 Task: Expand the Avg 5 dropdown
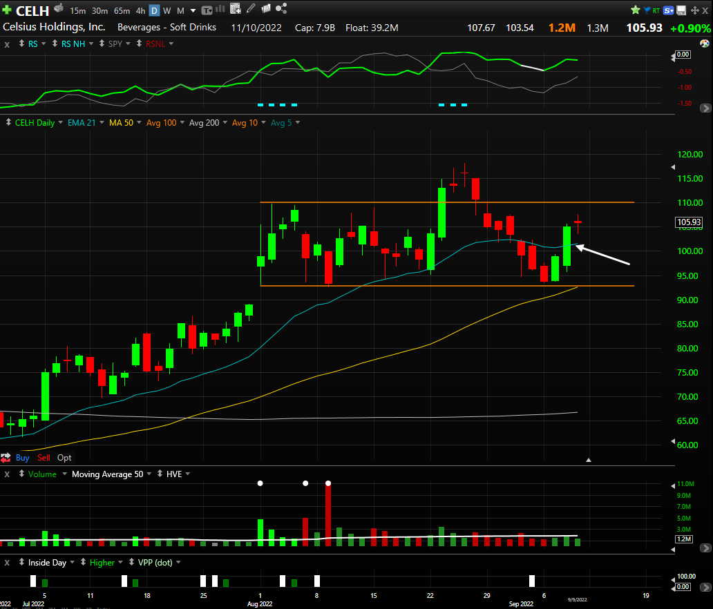click(298, 122)
